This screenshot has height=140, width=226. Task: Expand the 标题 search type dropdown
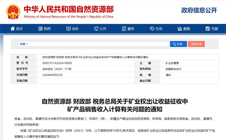click(24, 44)
